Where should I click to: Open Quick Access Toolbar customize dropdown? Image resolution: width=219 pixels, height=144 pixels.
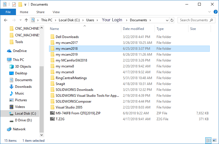[25, 5]
